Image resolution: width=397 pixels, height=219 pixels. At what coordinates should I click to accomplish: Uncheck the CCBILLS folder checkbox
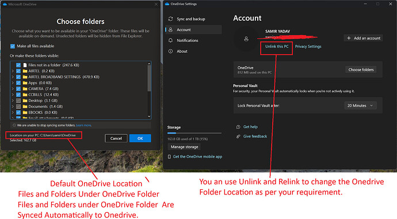(x=18, y=95)
